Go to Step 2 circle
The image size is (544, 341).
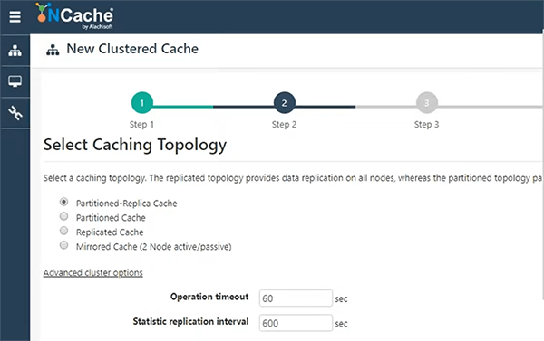[x=284, y=103]
